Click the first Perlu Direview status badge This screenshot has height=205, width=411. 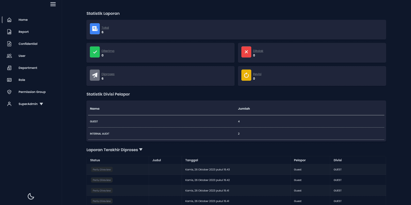[102, 169]
